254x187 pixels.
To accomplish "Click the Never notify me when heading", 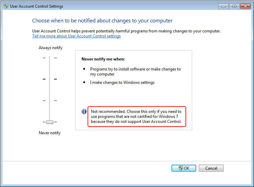I will click(103, 59).
